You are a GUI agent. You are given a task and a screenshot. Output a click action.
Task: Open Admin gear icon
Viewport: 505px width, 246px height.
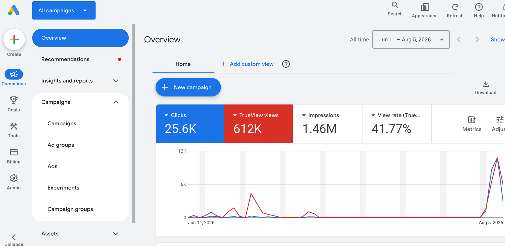[x=14, y=178]
